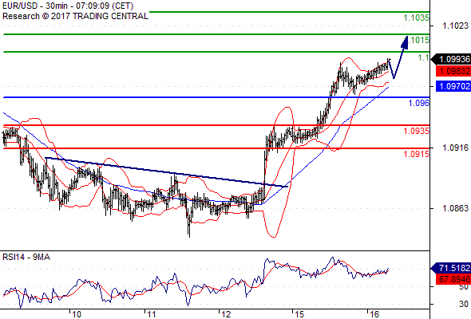Click the 67.8946 RSI moving average tag
Screen dimensions: 471x319
point(453,279)
